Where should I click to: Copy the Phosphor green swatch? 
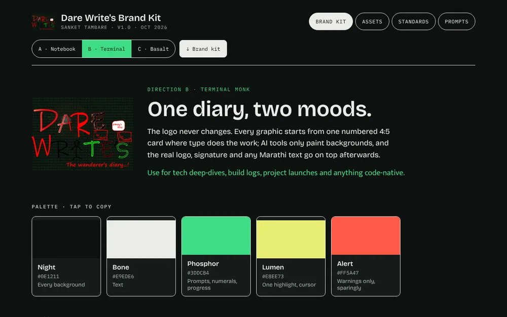point(216,256)
